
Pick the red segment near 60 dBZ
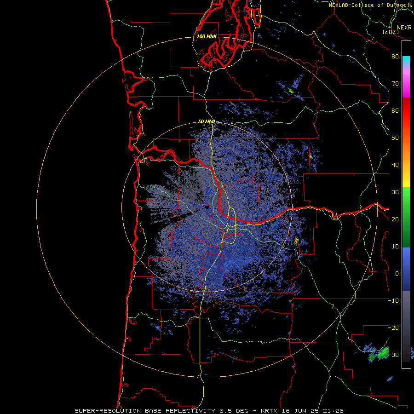coord(406,111)
